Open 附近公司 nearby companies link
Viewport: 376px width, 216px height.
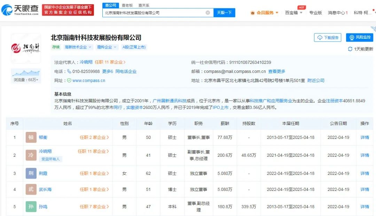pos(316,81)
